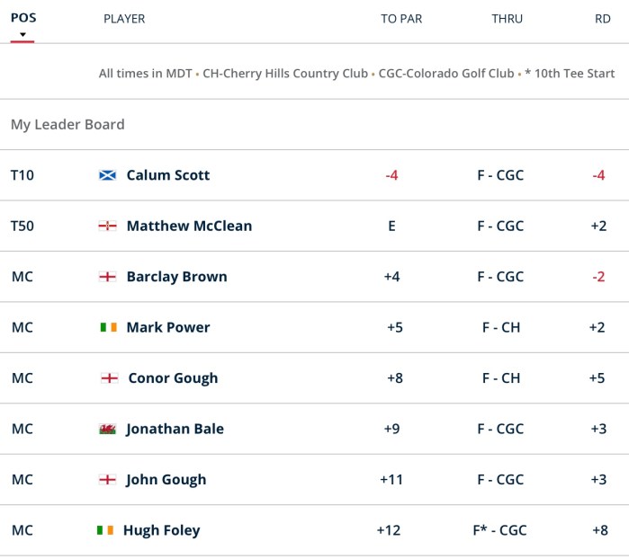This screenshot has width=629, height=559.
Task: Click Barclay Brown's England flag icon
Action: pos(107,277)
